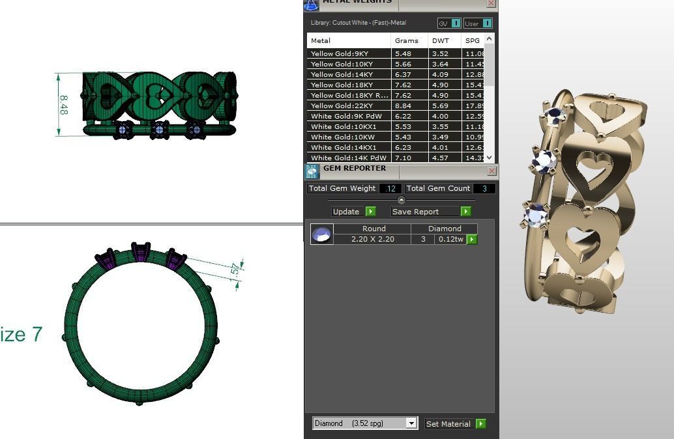
Task: Close the Metal Weights panel
Action: (x=491, y=3)
